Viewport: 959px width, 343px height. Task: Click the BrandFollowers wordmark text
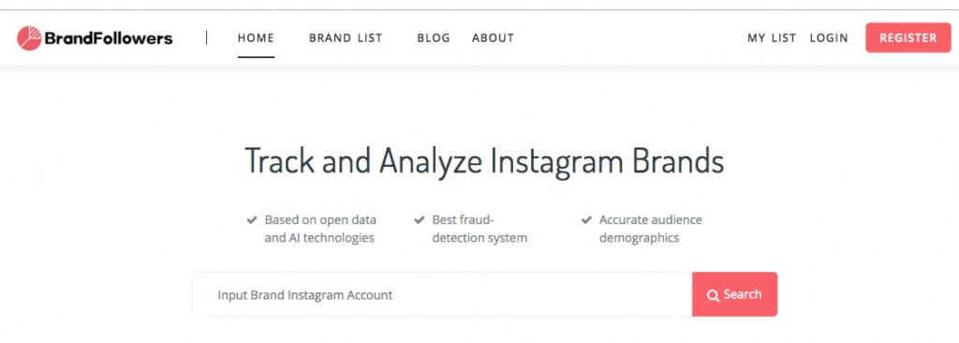[x=109, y=38]
